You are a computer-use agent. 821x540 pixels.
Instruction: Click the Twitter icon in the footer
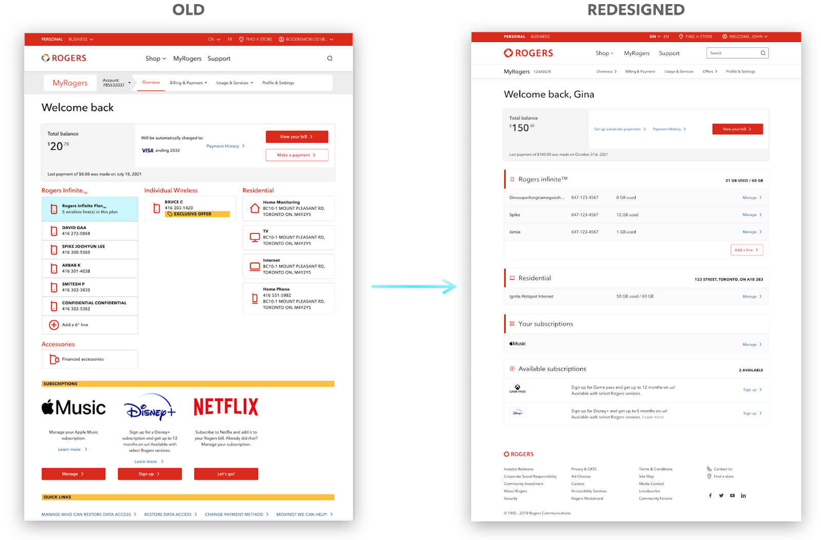(x=721, y=495)
